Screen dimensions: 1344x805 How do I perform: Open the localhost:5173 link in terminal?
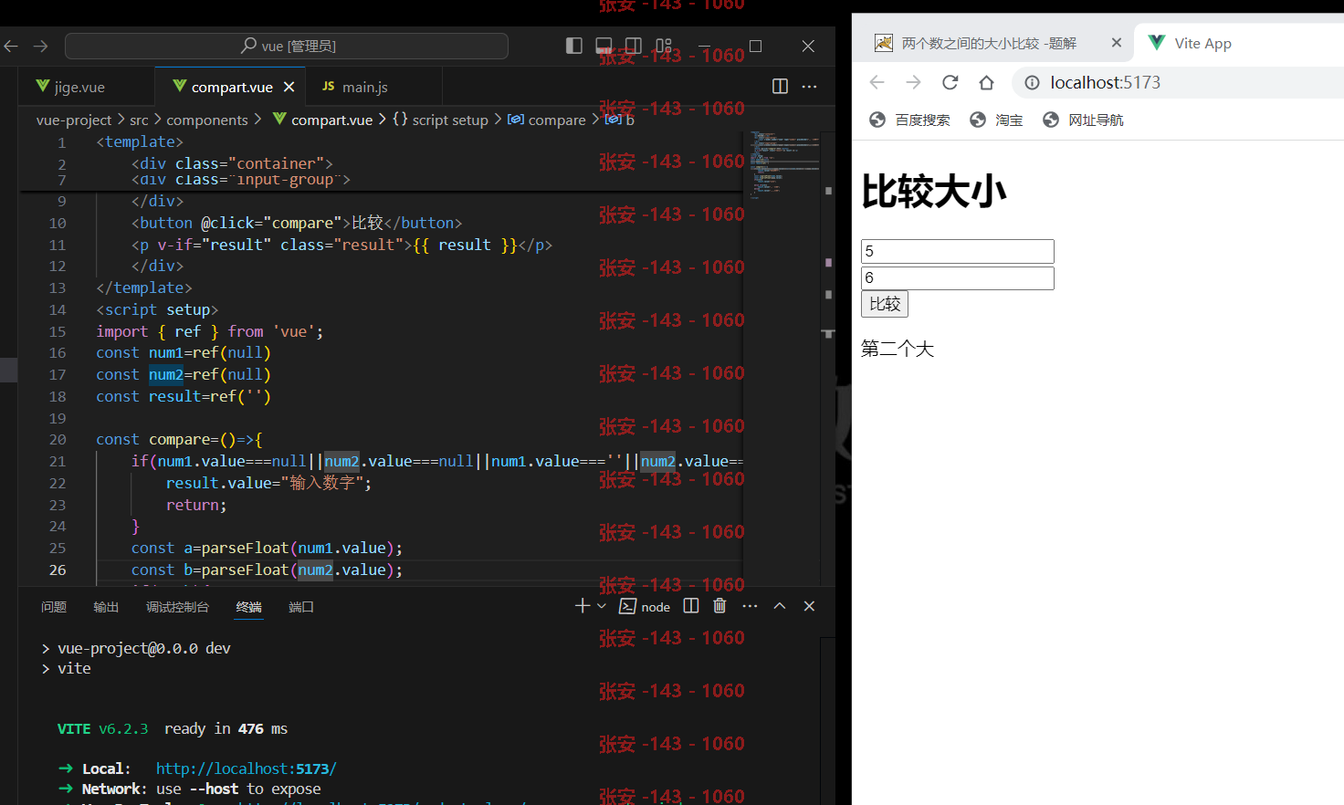(247, 768)
